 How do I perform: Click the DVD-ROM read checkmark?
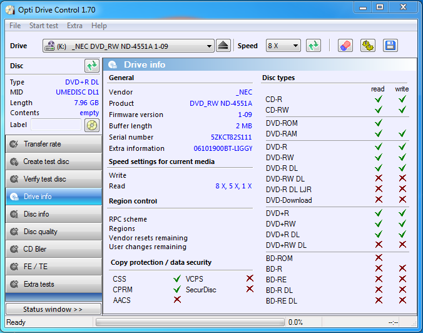pyautogui.click(x=379, y=123)
